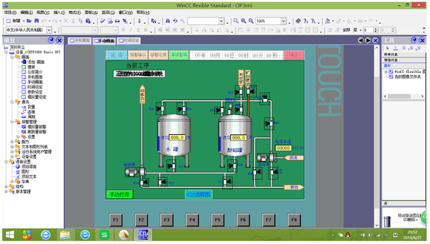Click the consistency check checkmark icon
This screenshot has height=244, width=430.
click(102, 21)
